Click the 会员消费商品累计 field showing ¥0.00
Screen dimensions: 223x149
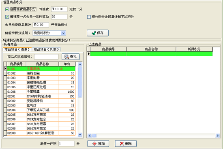click(41, 25)
